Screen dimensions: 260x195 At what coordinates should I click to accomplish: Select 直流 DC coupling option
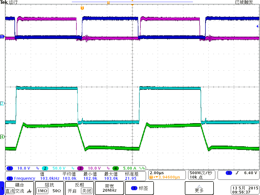[10, 191]
